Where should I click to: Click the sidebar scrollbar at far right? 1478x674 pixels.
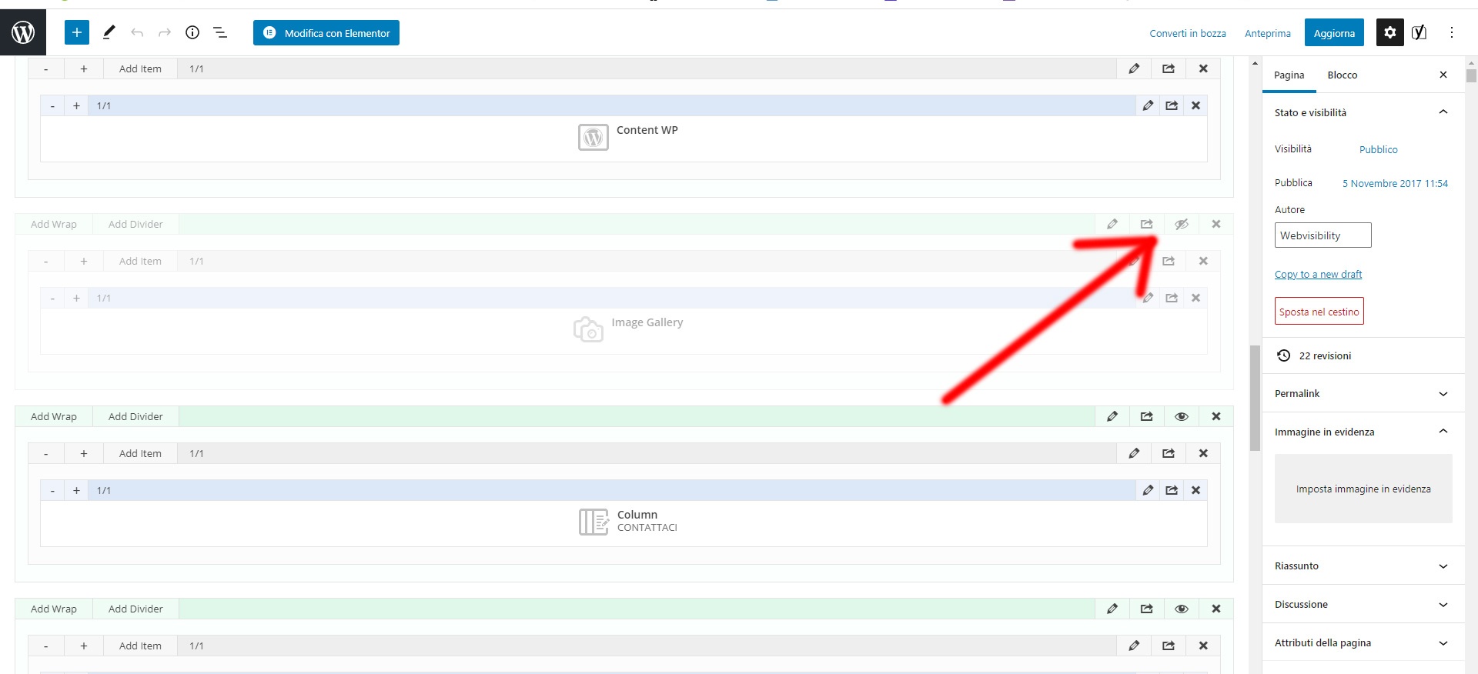(1471, 75)
